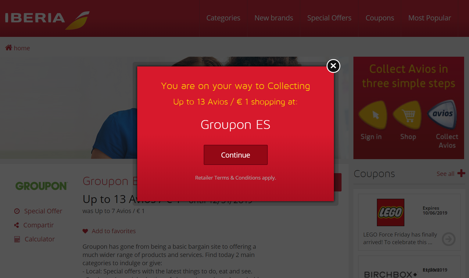Close the Groupon ES popup dialog
The image size is (469, 278).
click(x=333, y=66)
